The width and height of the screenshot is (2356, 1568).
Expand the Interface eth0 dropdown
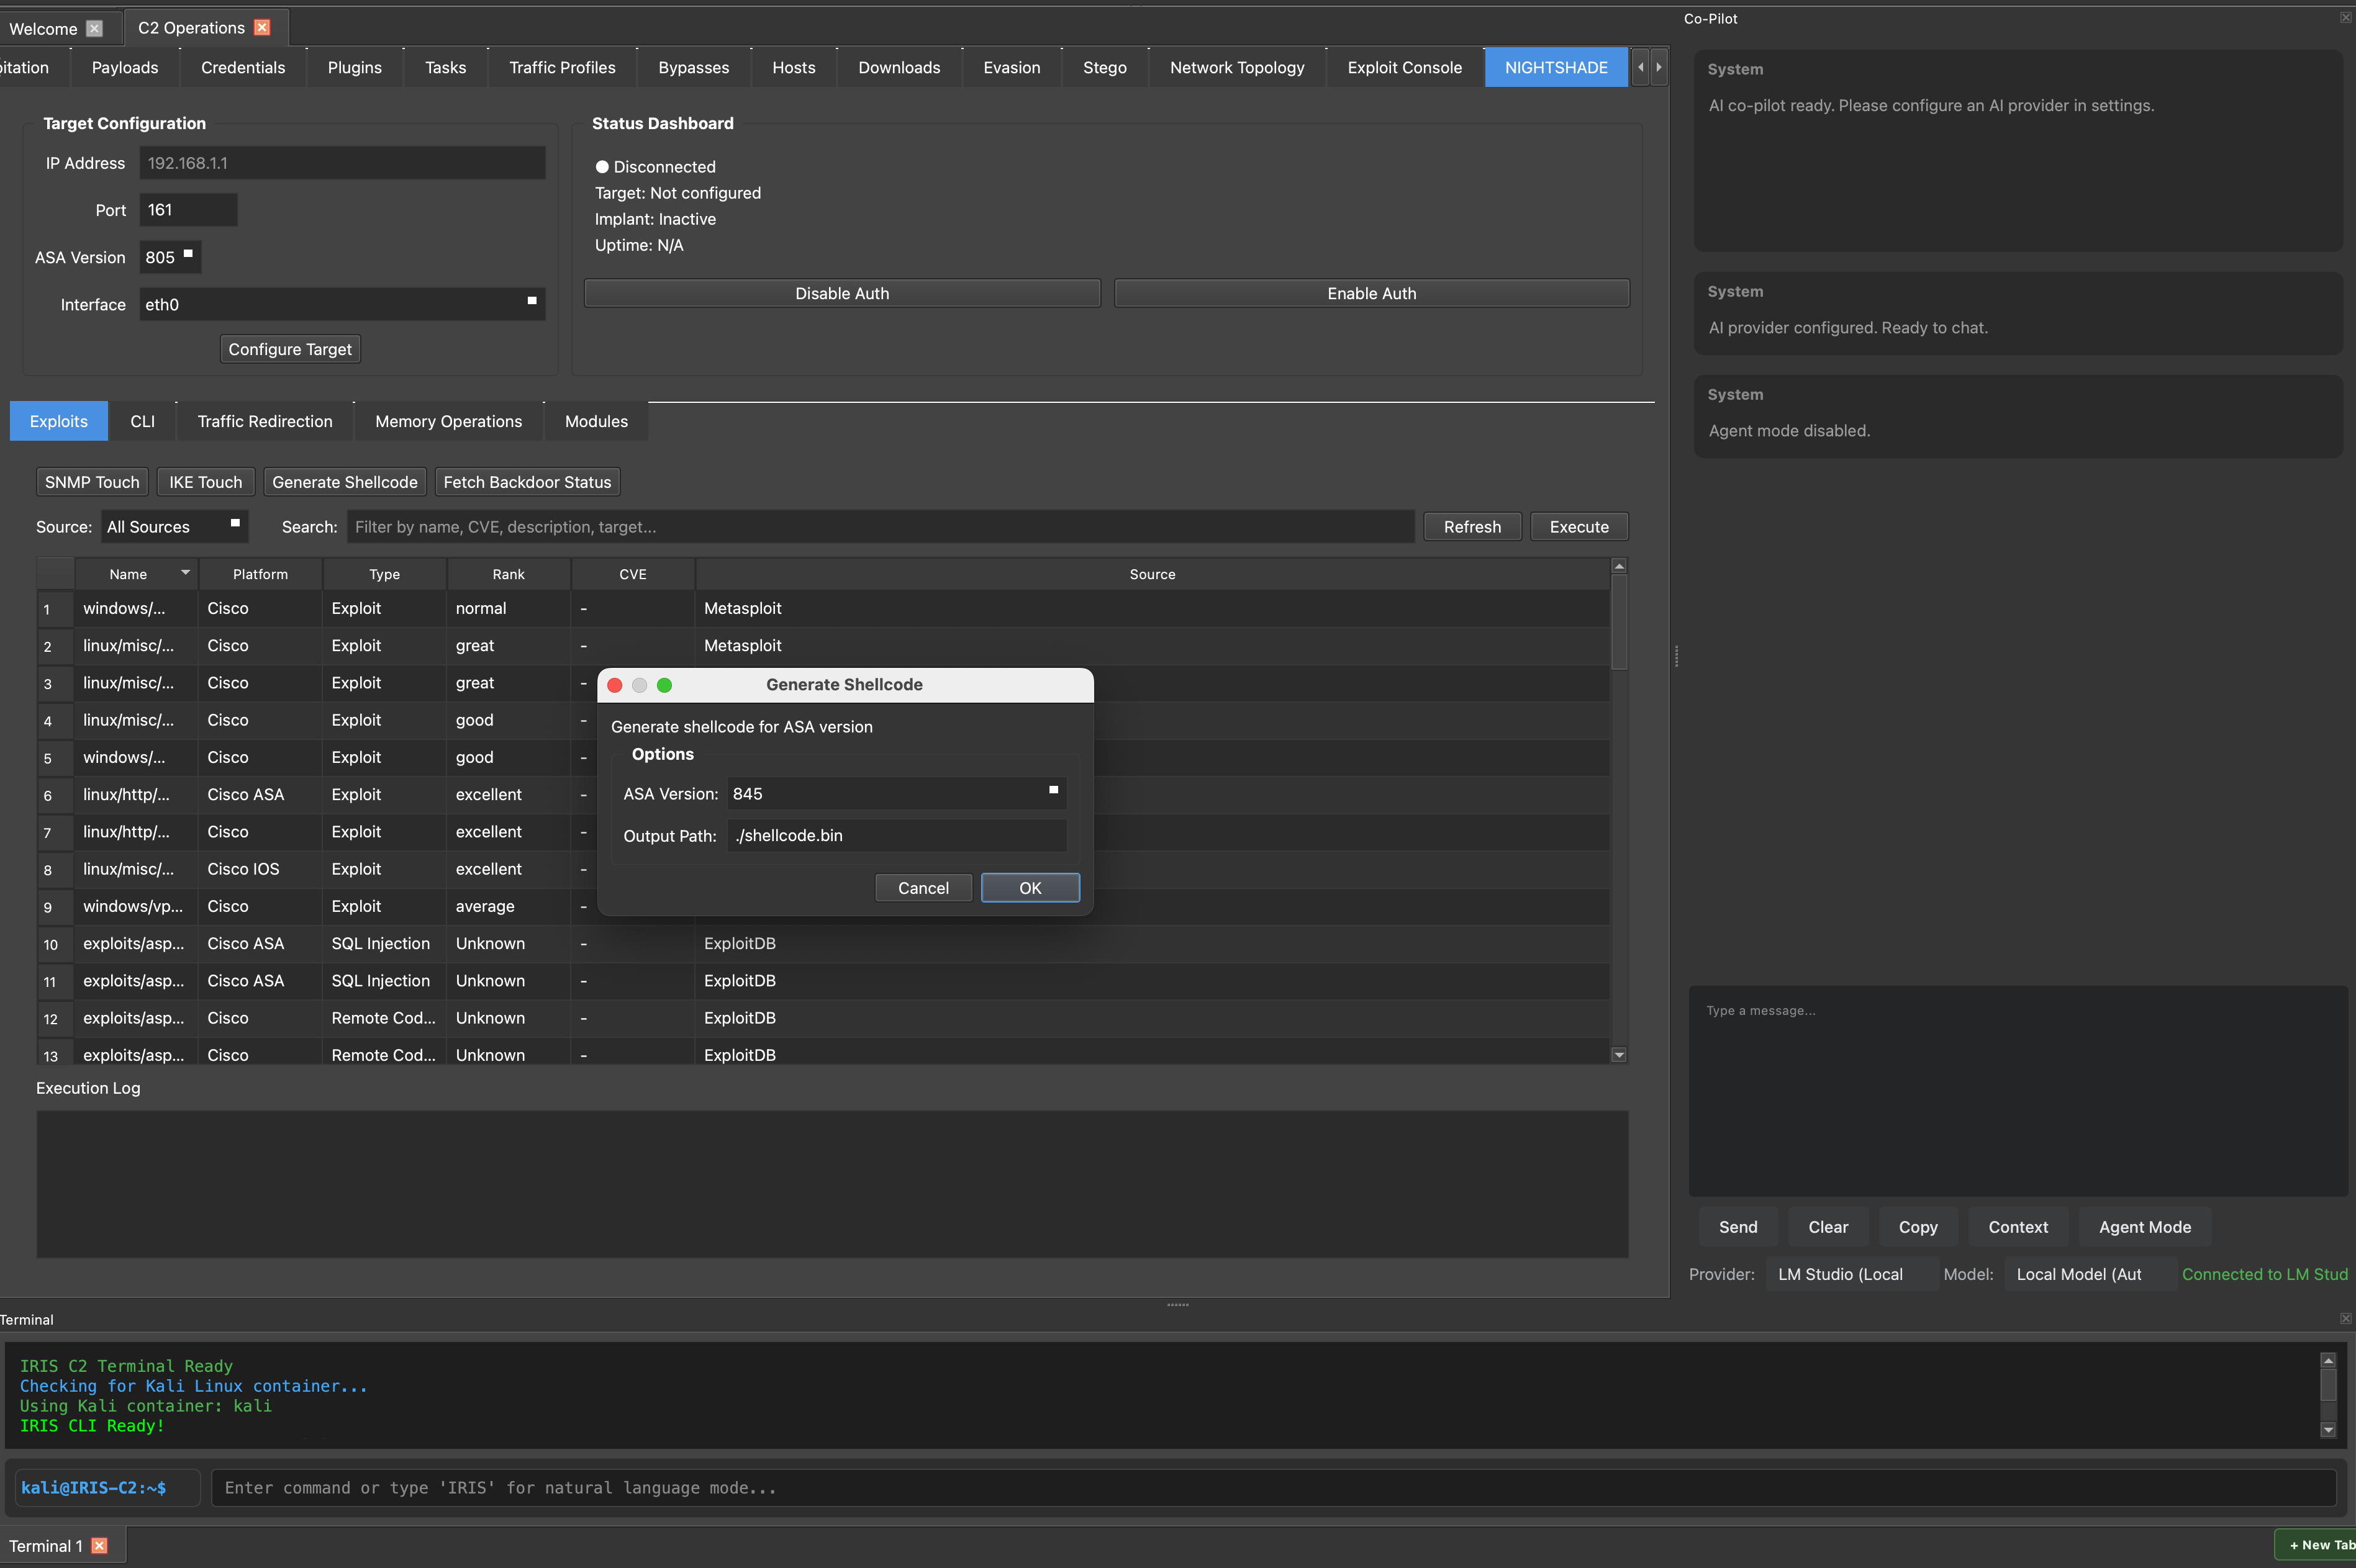tap(531, 302)
